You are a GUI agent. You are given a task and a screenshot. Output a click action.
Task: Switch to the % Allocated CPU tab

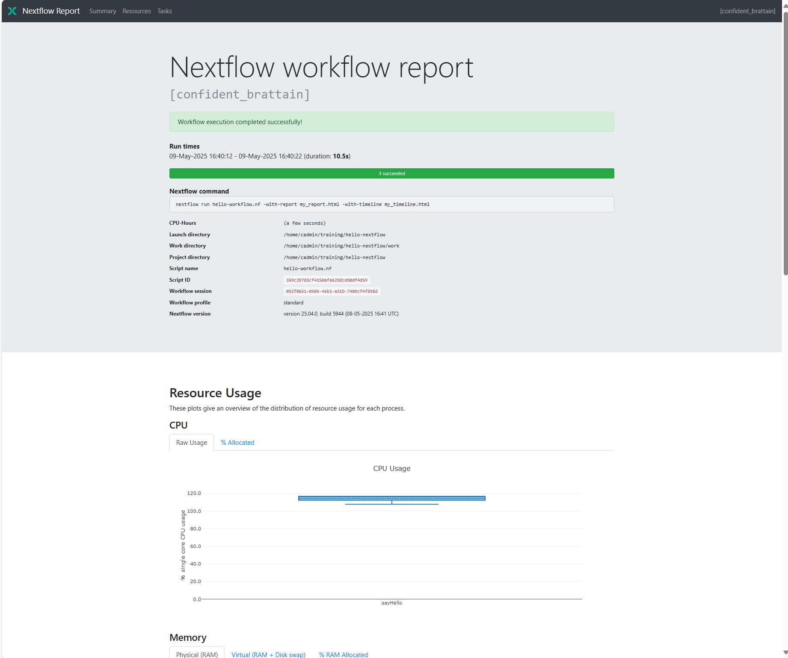(237, 442)
